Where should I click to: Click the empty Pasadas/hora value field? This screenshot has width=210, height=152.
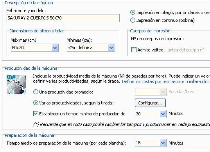point(147,92)
